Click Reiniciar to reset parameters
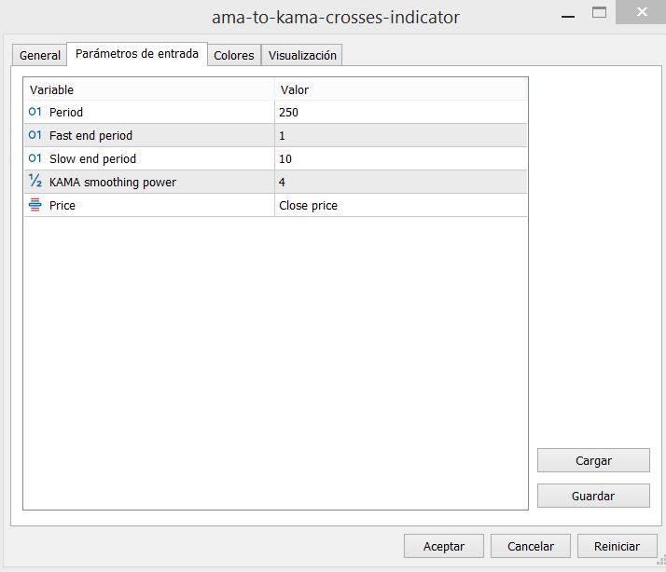666x572 pixels. [617, 546]
